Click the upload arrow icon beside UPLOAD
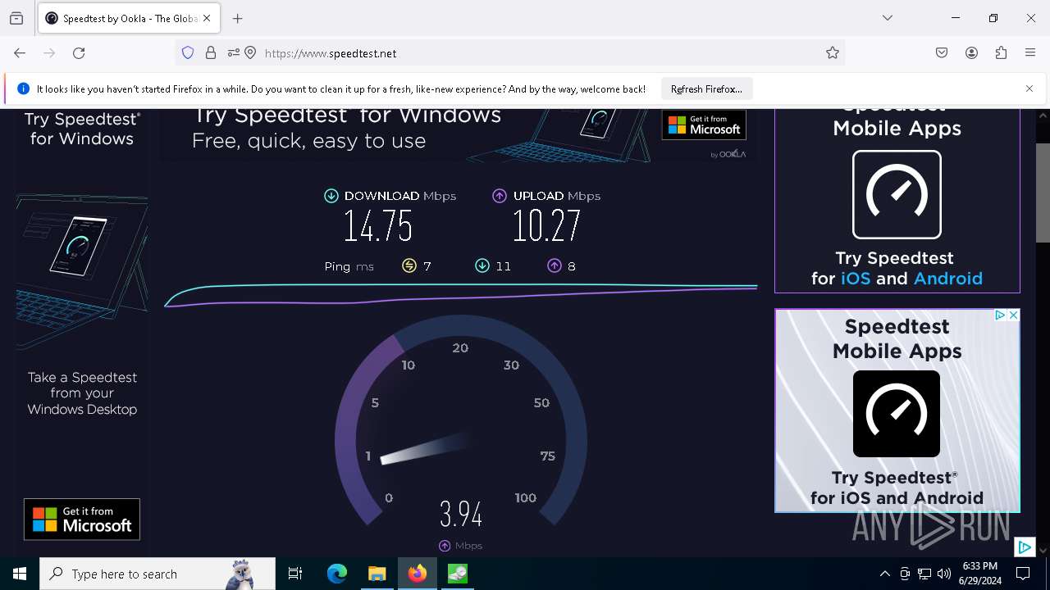Viewport: 1050px width, 590px height. click(x=500, y=196)
